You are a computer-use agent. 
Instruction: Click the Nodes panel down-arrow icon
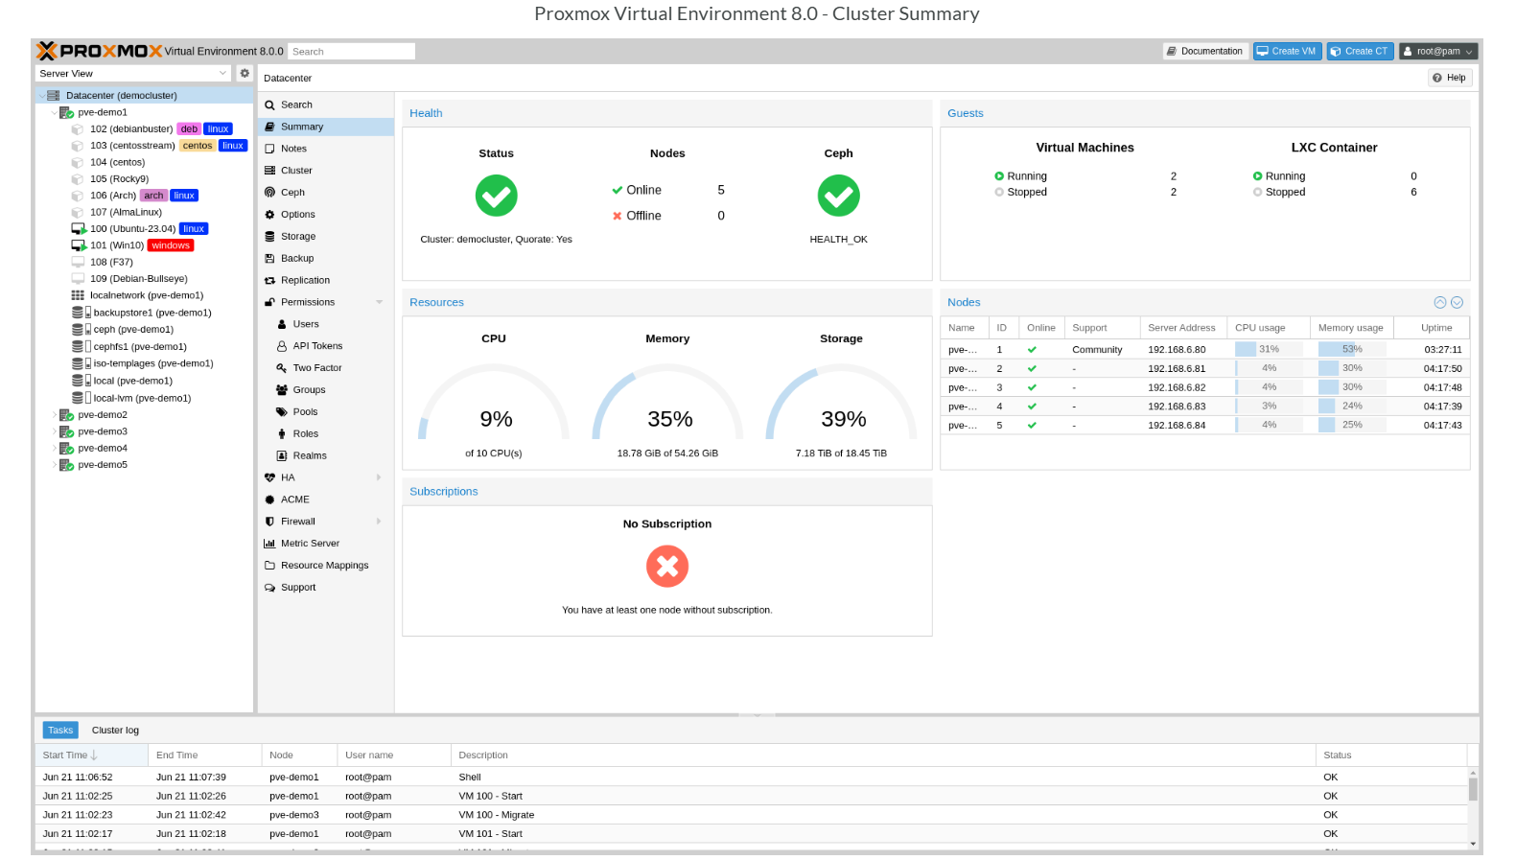pos(1457,302)
